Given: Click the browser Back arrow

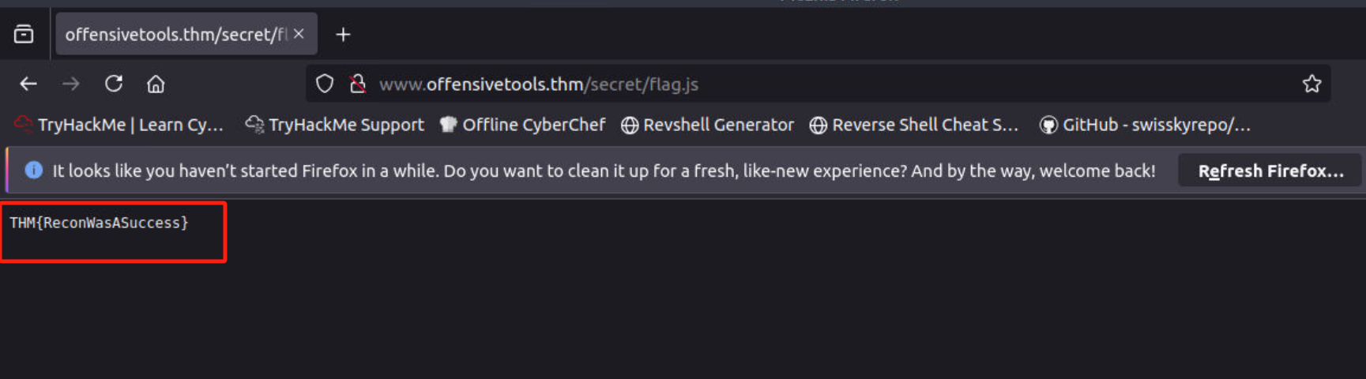Looking at the screenshot, I should pos(28,84).
